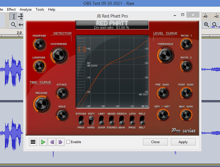The image size is (220, 167).
Task: Skip forward with the fast-forward button
Action: click(60, 142)
